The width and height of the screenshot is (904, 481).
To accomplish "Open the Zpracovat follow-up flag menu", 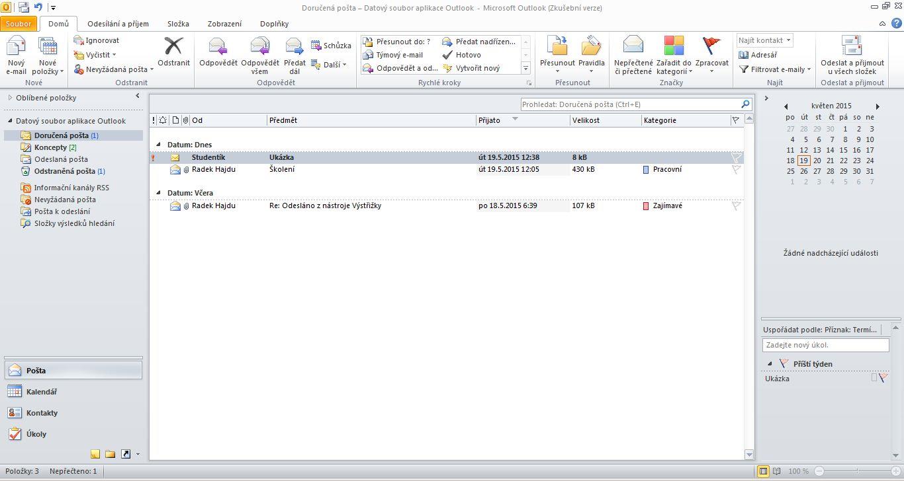I will [x=712, y=56].
